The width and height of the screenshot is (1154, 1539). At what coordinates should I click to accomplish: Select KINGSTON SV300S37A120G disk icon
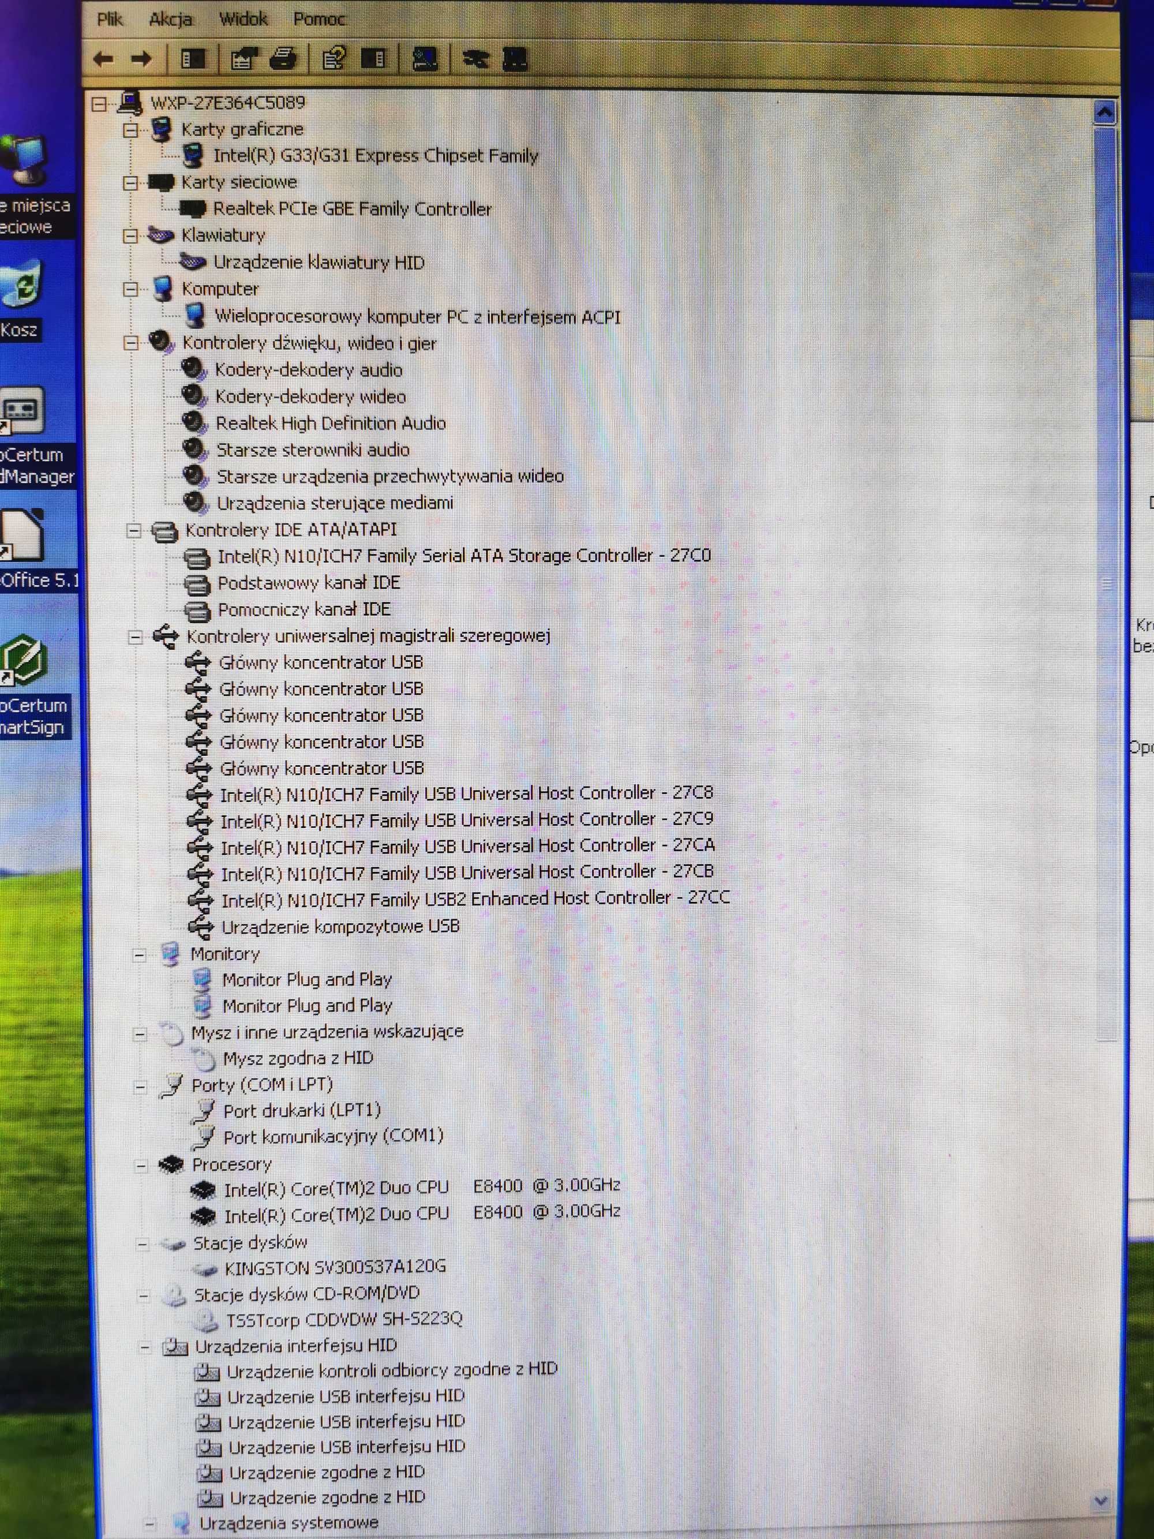click(205, 1270)
